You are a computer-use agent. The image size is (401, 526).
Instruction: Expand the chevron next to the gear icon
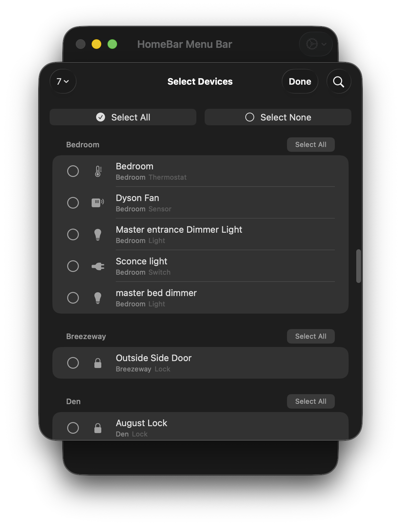point(323,44)
